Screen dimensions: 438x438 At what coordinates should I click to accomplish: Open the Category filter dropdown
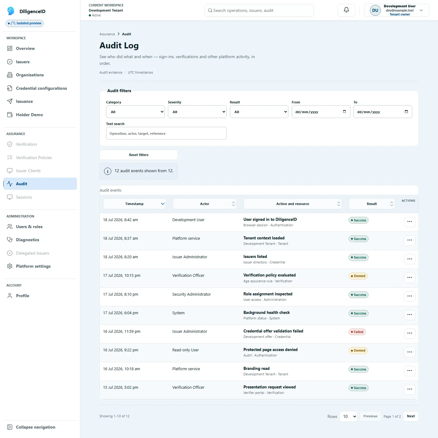coord(135,112)
